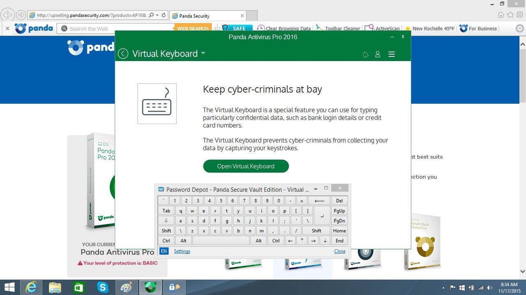
Task: Click the IE Tools gear icon
Action: click(520, 15)
